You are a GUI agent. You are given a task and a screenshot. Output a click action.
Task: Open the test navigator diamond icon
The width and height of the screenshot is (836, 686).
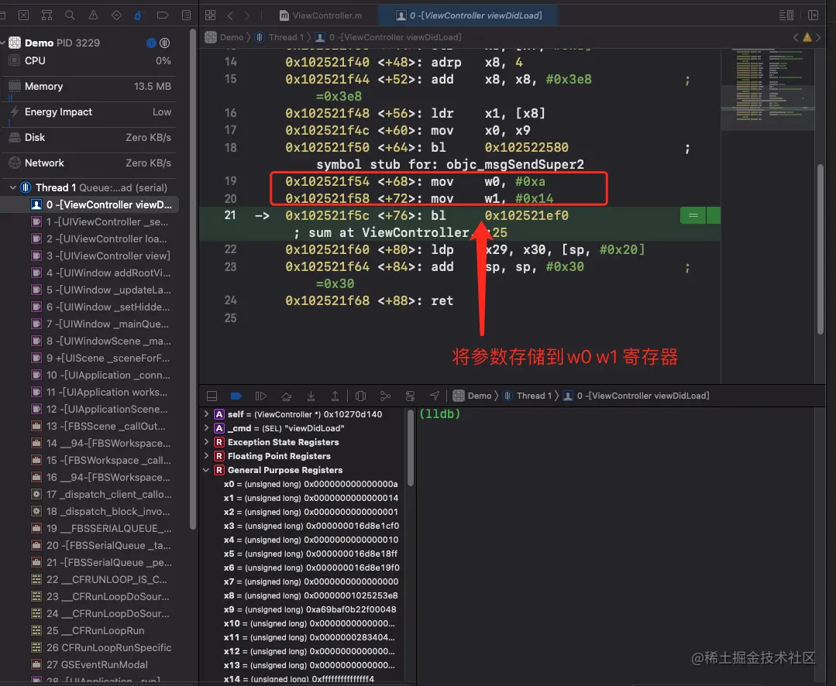[x=117, y=15]
